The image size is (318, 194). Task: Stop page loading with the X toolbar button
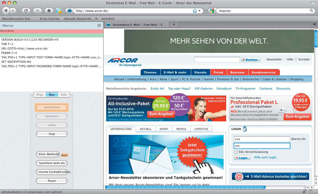pos(38,11)
